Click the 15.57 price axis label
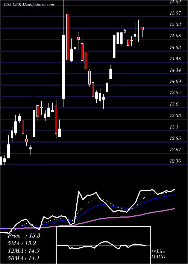Image resolution: width=188 pixels, height=264 pixels. [x=175, y=13]
